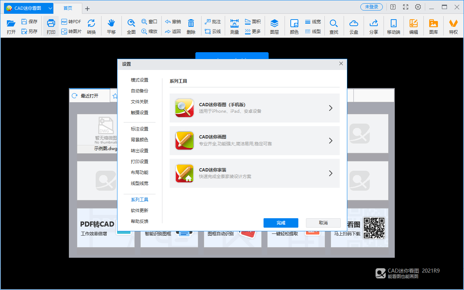Close the 设置 settings dialog
The width and height of the screenshot is (464, 290).
click(x=341, y=63)
